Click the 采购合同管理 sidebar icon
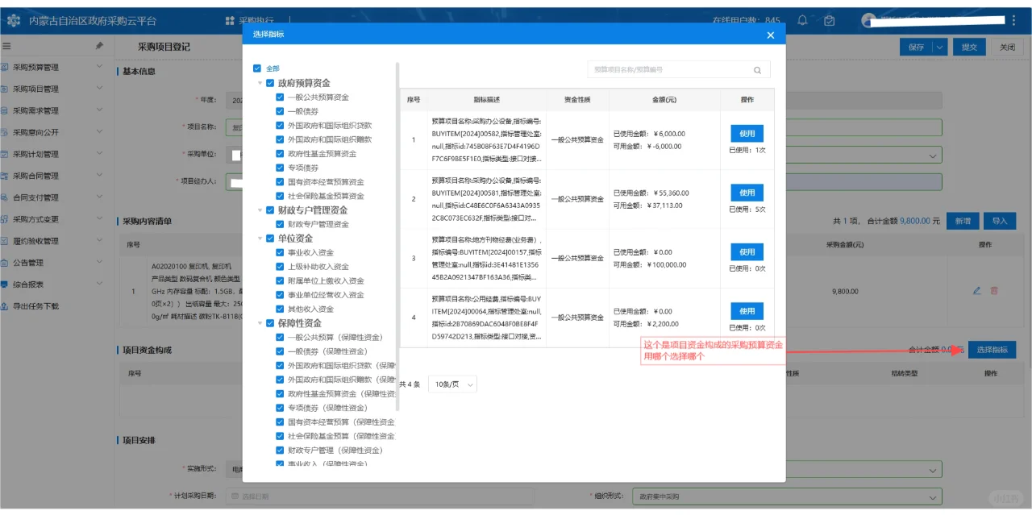Screen dimensions: 1032x515 point(5,176)
